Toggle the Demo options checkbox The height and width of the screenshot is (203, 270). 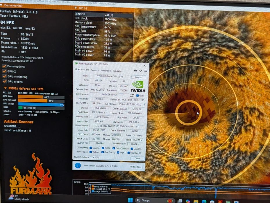click(4, 66)
